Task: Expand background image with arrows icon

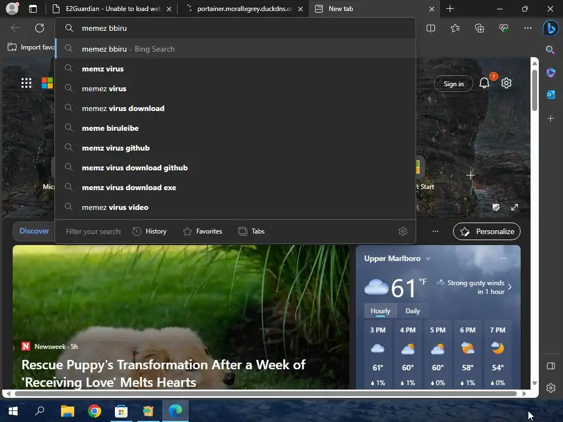Action: tap(515, 207)
